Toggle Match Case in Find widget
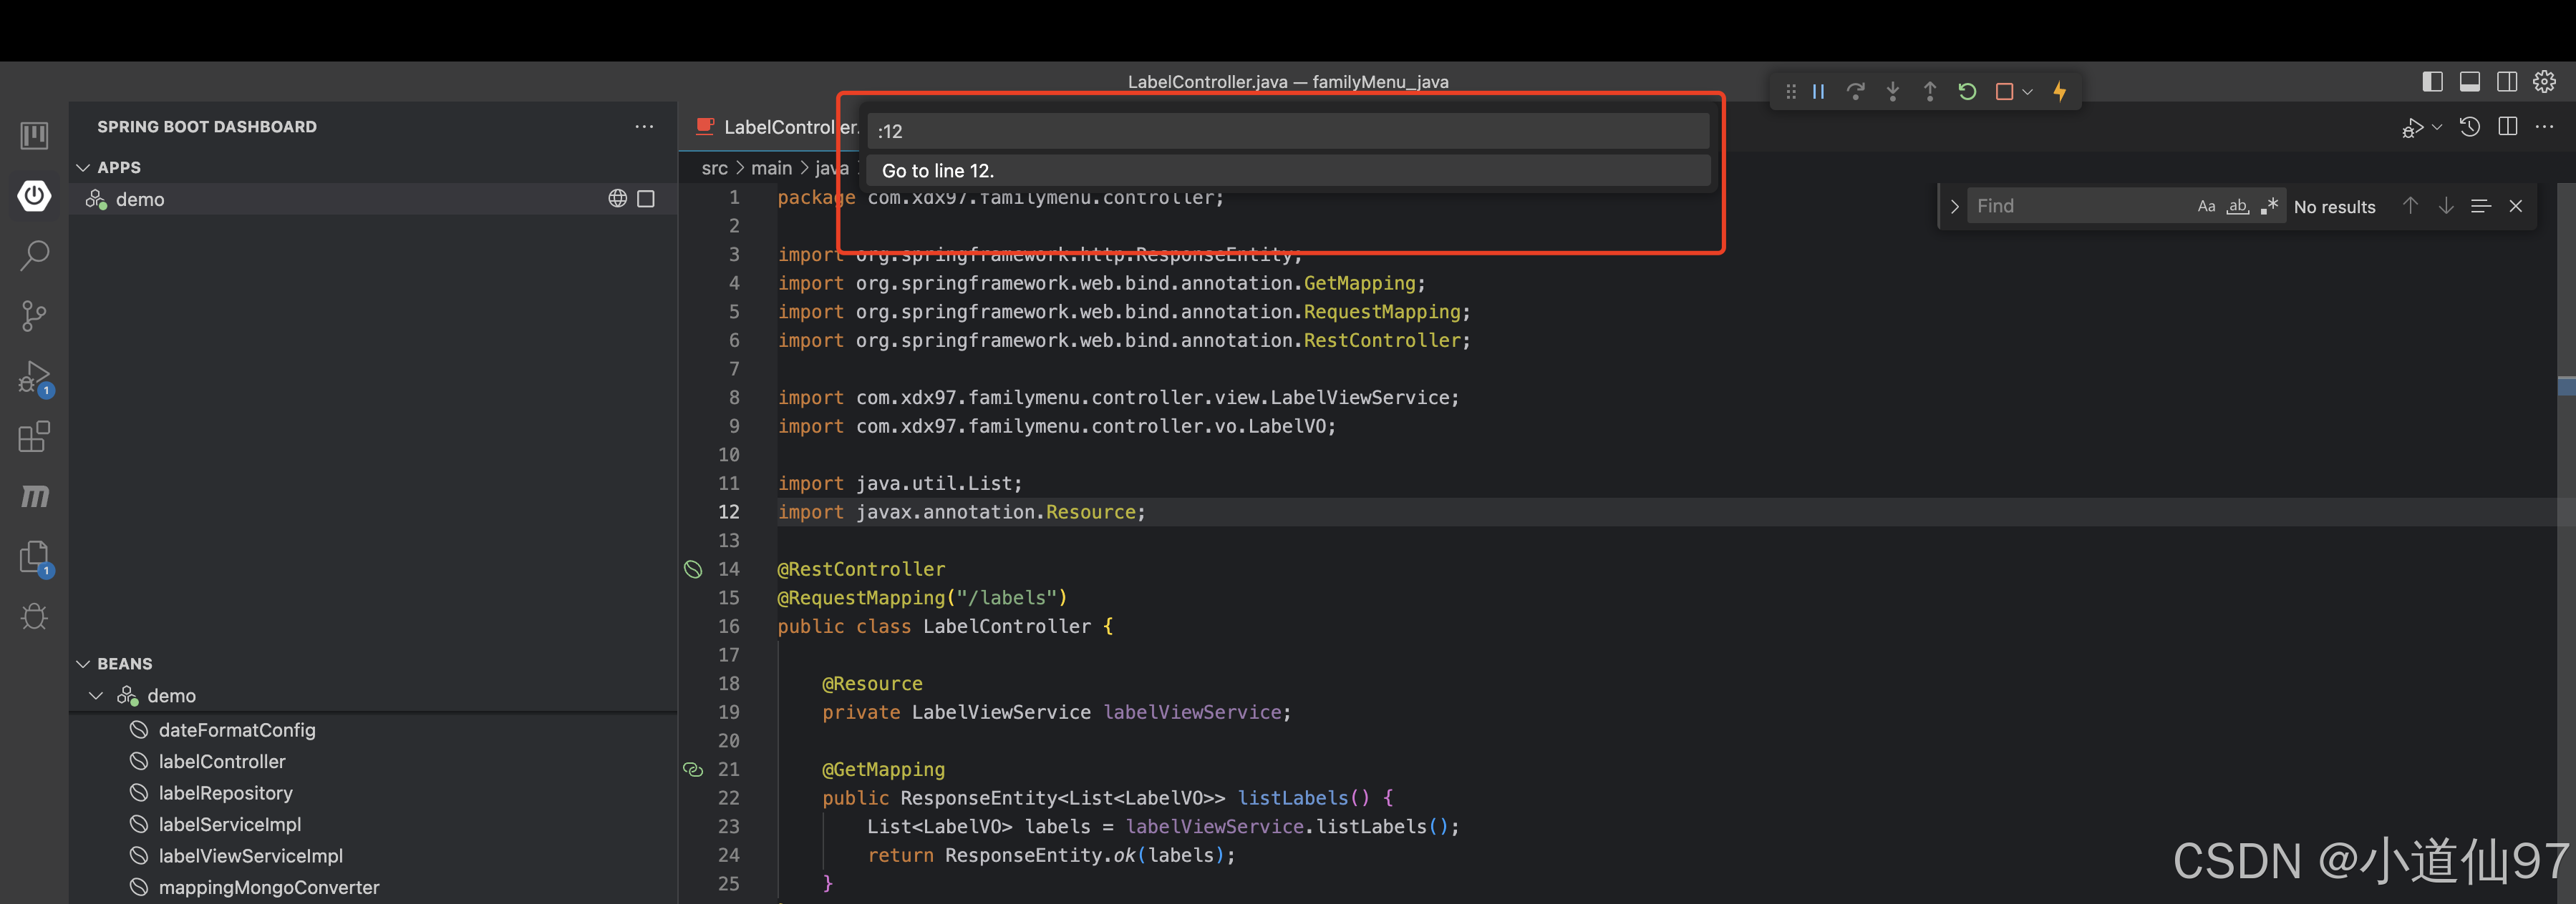2576x904 pixels. pos(2206,207)
